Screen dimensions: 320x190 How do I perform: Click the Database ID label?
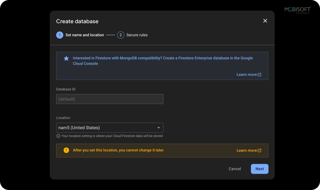(x=66, y=89)
